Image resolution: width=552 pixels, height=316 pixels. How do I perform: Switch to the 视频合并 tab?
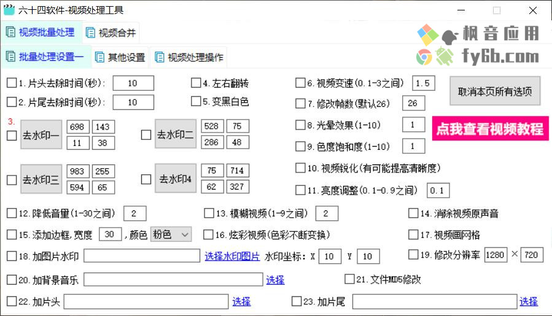point(111,33)
